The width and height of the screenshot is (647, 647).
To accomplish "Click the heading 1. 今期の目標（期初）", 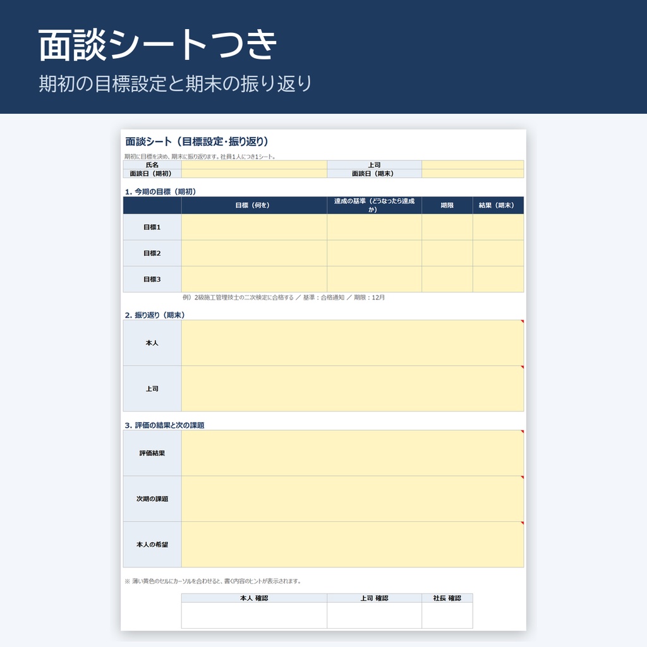I will [161, 191].
